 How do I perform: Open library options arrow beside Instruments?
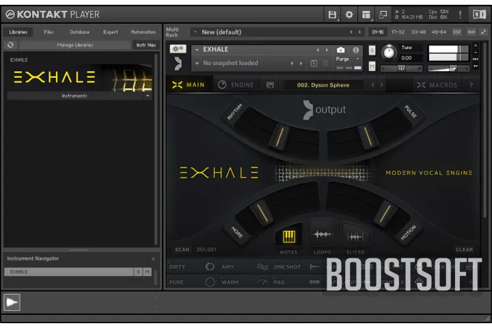pos(148,96)
